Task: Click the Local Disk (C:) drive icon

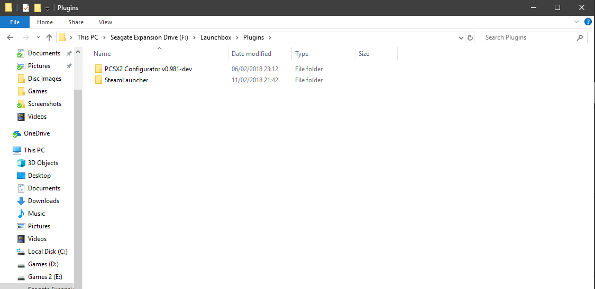Action: click(x=21, y=252)
